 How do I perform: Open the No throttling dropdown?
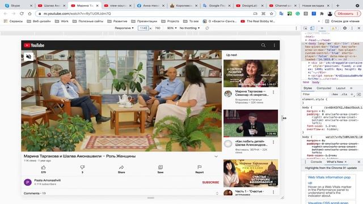point(189,28)
